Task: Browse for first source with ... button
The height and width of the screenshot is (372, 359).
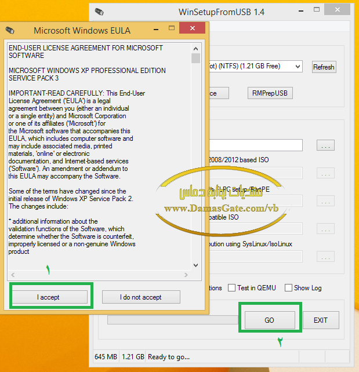Action: click(x=325, y=145)
